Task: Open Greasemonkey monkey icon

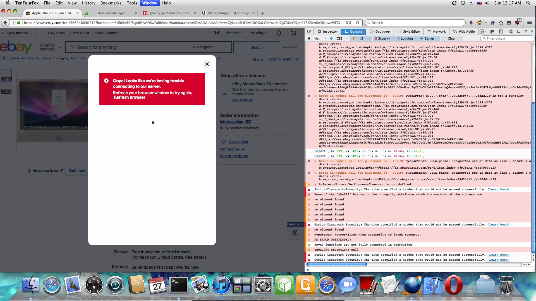Action: [x=480, y=23]
